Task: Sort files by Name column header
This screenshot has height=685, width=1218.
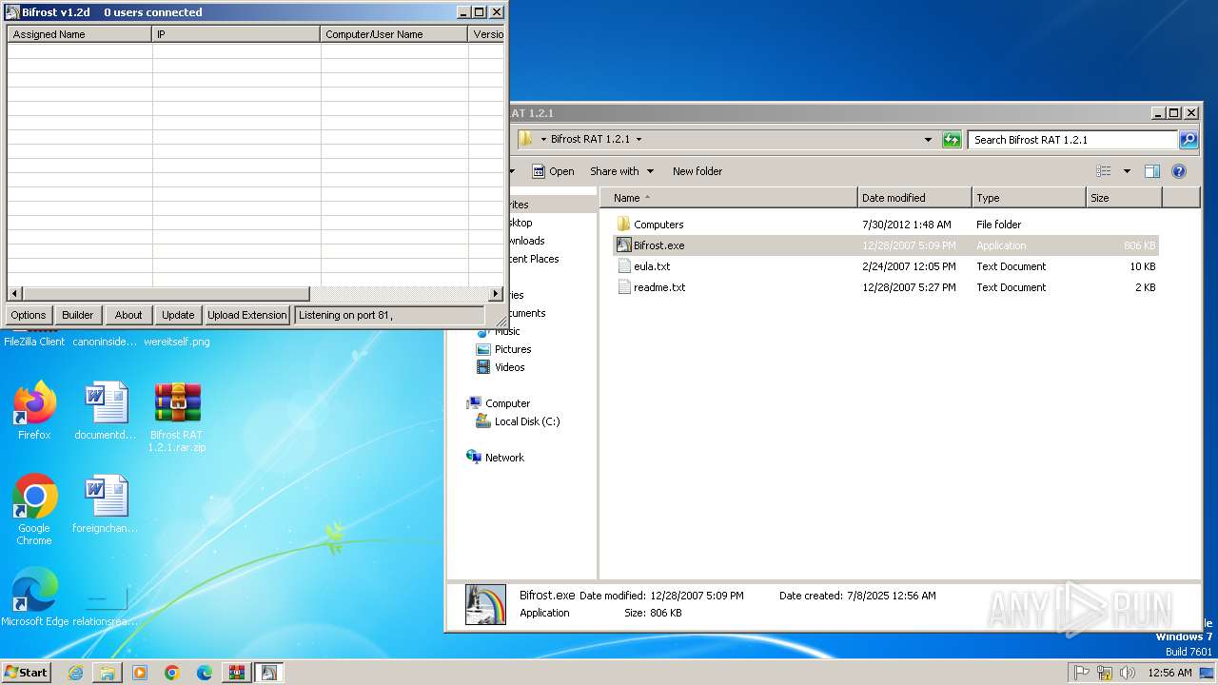Action: pos(728,198)
